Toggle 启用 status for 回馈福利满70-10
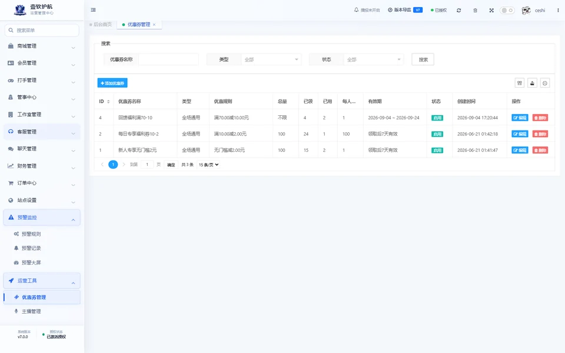Screen dimensions: 565x353 [437, 118]
